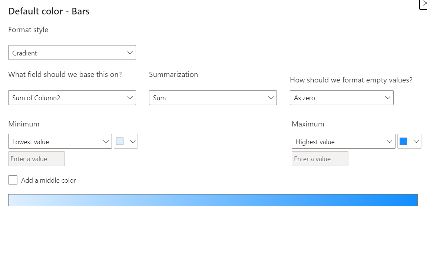The height and width of the screenshot is (264, 427).
Task: Open the Sum of Column2 field dropdown
Action: pyautogui.click(x=72, y=98)
